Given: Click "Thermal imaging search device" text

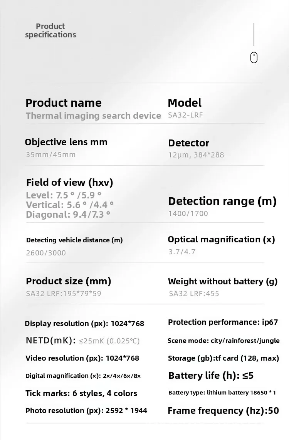Looking at the screenshot, I should [x=93, y=116].
